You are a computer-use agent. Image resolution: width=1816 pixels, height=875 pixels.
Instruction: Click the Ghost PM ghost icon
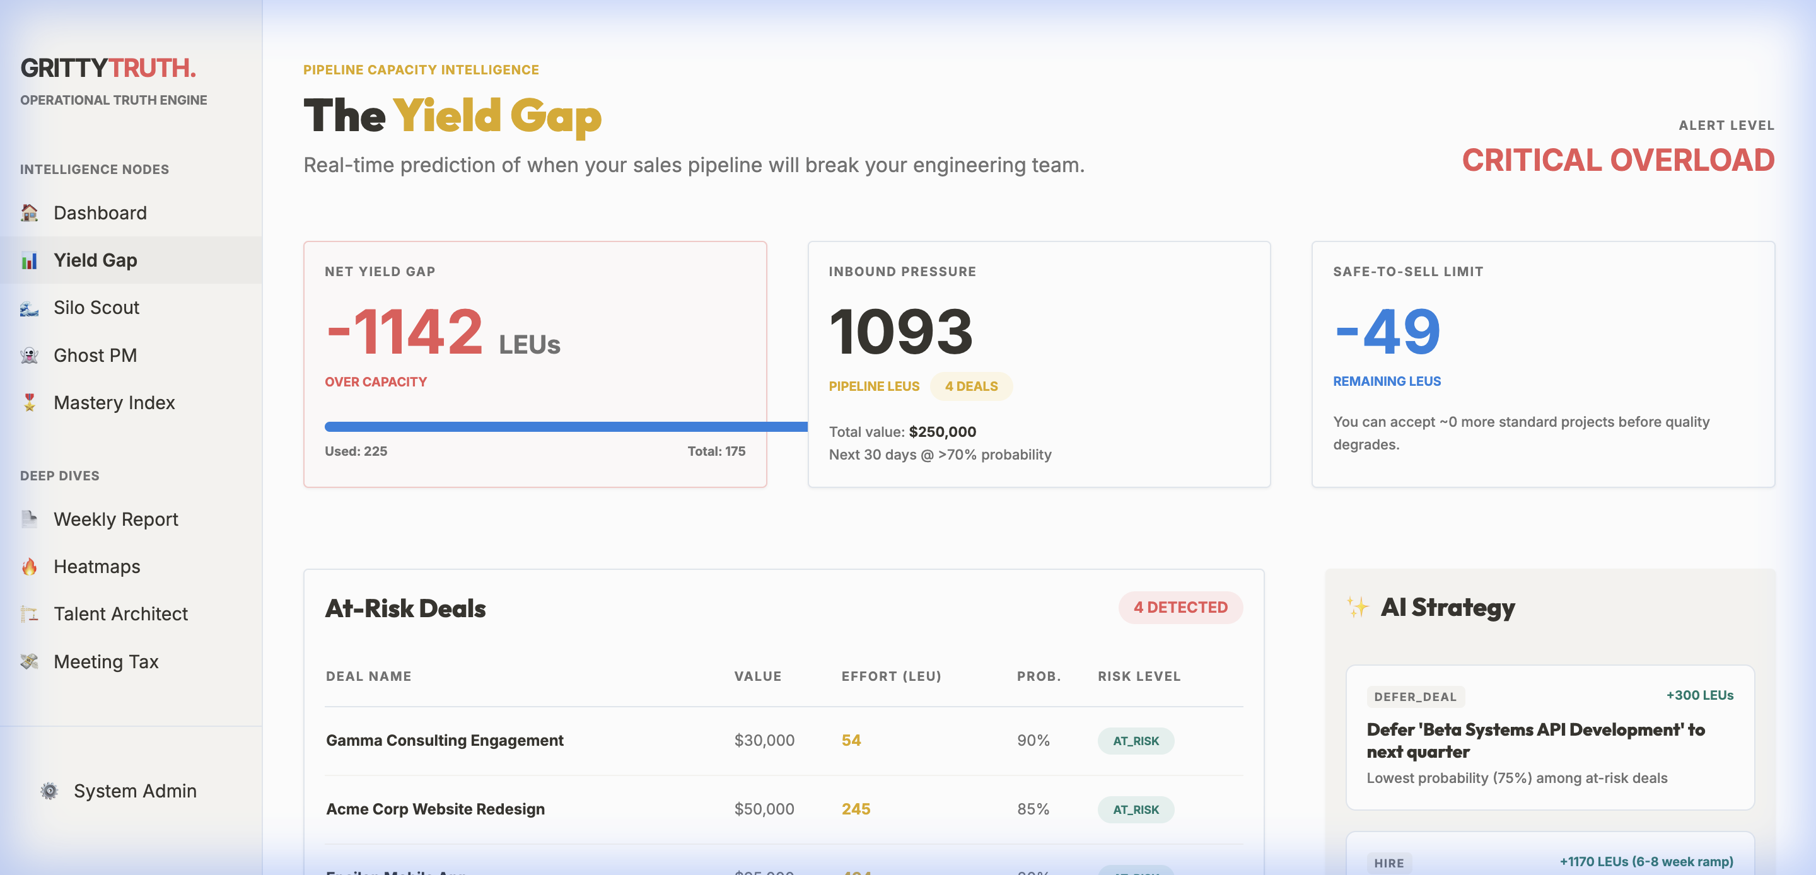tap(29, 355)
